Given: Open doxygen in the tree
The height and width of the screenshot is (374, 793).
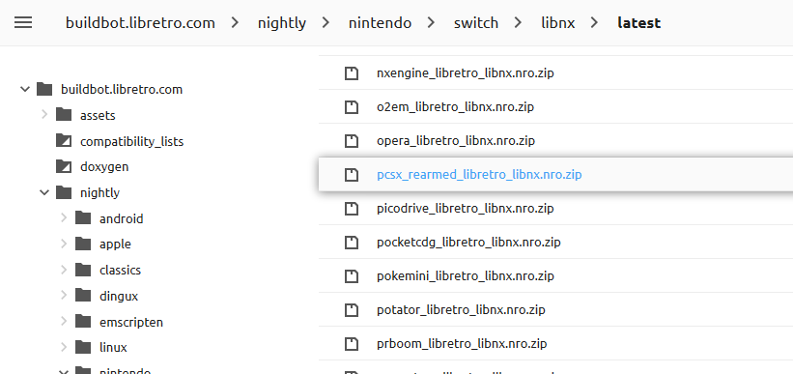Looking at the screenshot, I should coord(104,166).
